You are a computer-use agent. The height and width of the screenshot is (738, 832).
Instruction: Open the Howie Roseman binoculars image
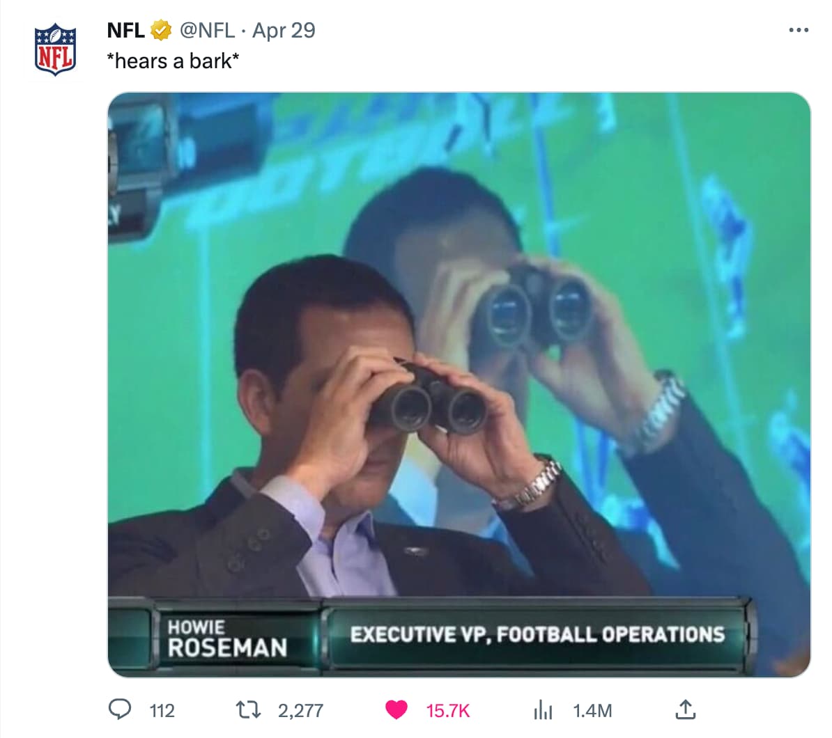pos(459,384)
